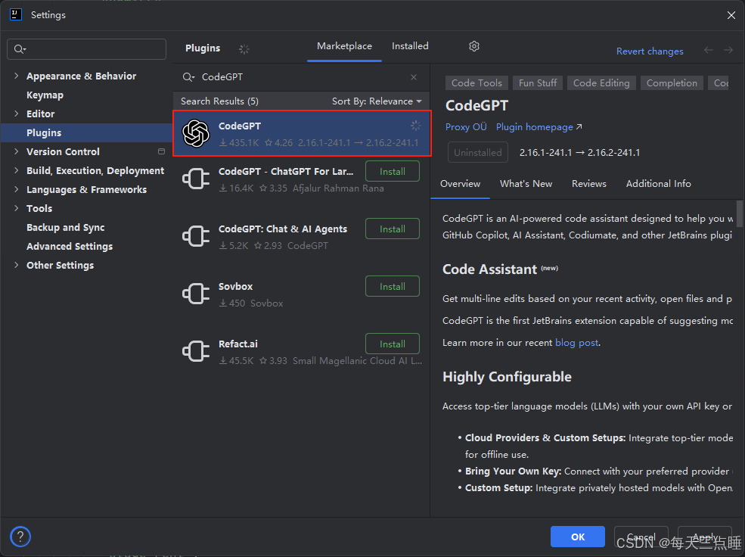Install CodeGPT - ChatGPT For Lar... plugin
Viewport: 745px width, 557px height.
tap(393, 172)
